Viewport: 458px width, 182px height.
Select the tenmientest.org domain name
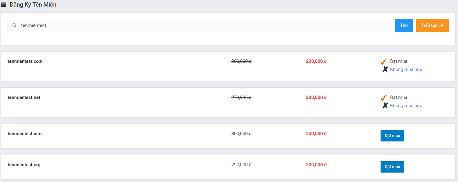[x=24, y=165]
